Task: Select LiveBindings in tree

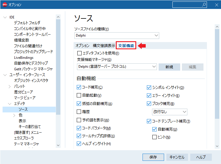Action: pyautogui.click(x=24, y=58)
